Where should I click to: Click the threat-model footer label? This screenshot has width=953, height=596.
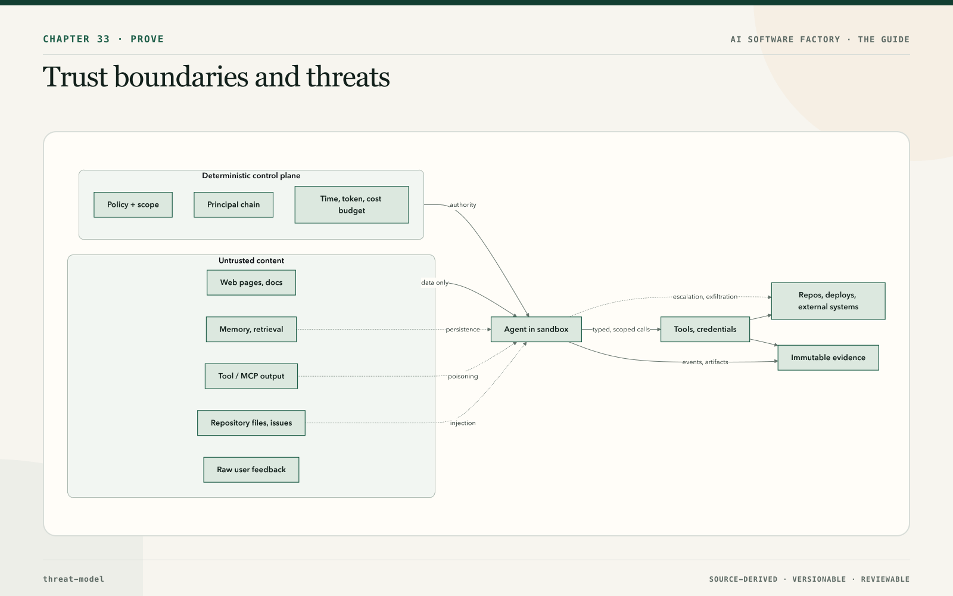pos(73,579)
